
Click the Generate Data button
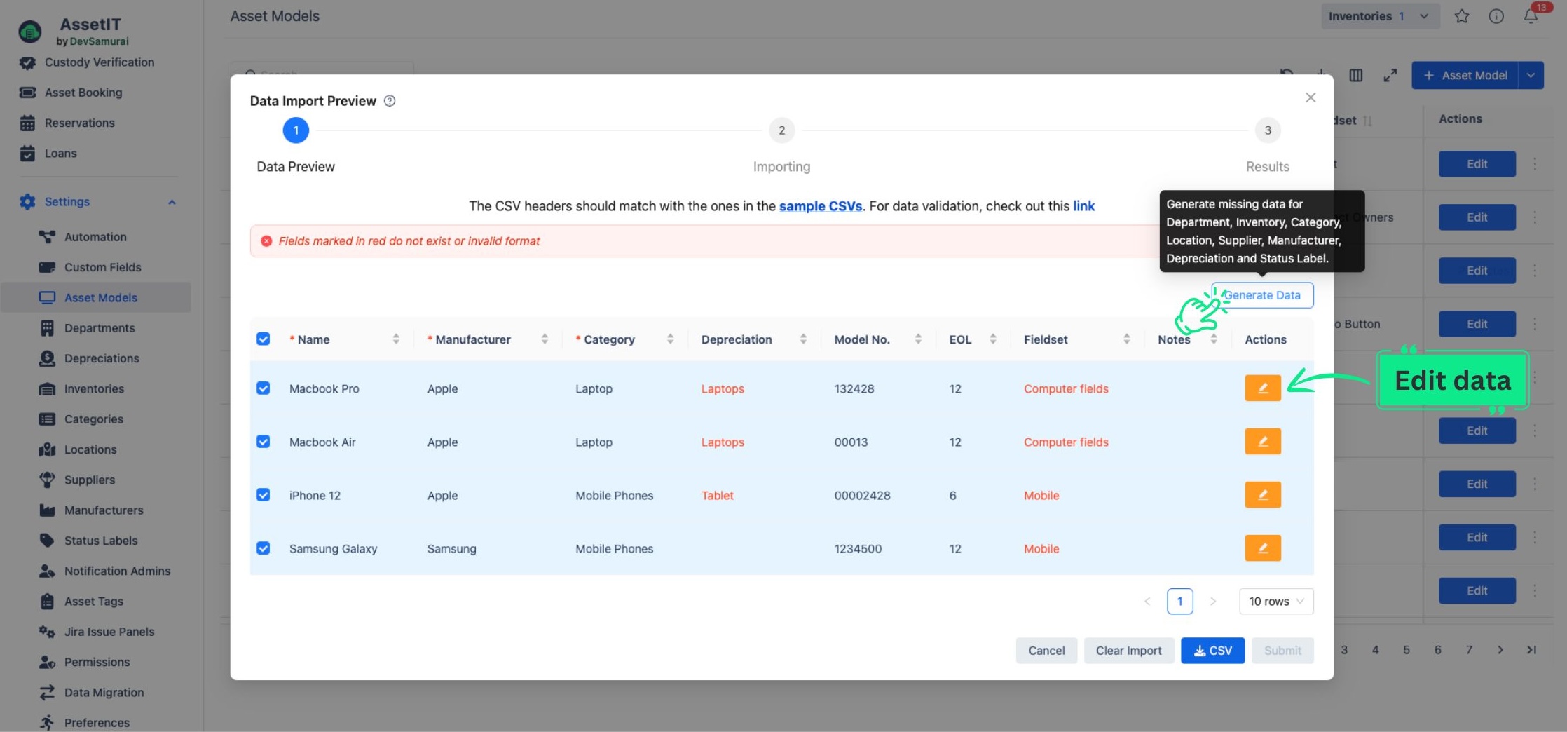click(x=1262, y=295)
